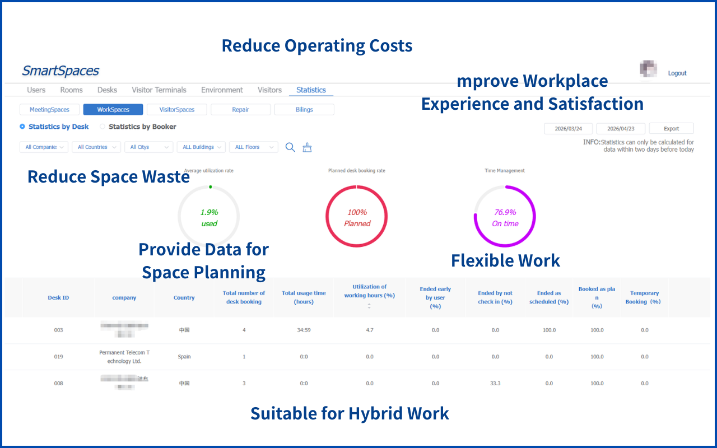The image size is (717, 448).
Task: Click the Logout link
Action: point(677,73)
